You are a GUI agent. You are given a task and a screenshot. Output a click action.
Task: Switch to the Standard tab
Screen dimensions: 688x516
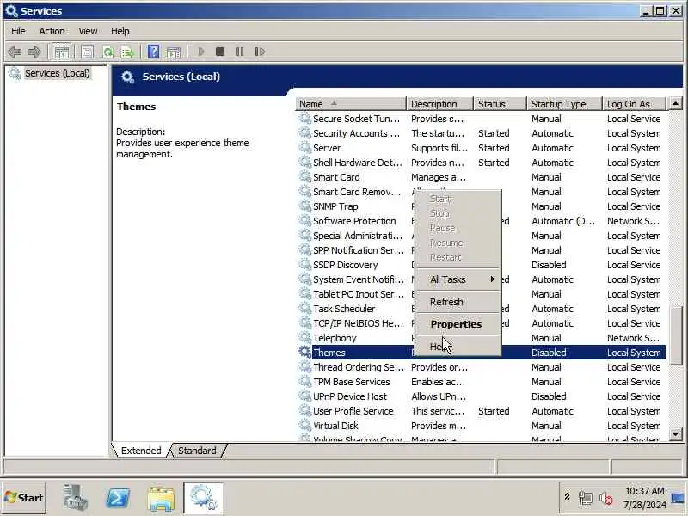tap(197, 451)
